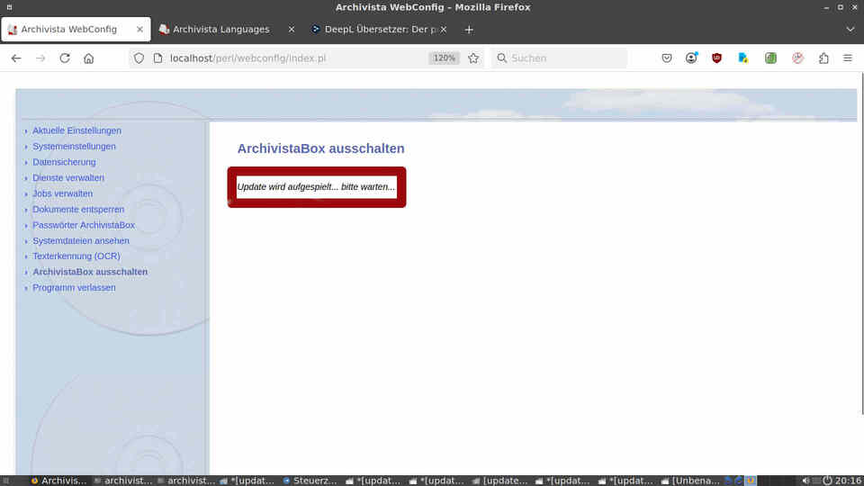Open Systemdateien ansehen link
Viewport: 864px width, 486px height.
pos(81,241)
